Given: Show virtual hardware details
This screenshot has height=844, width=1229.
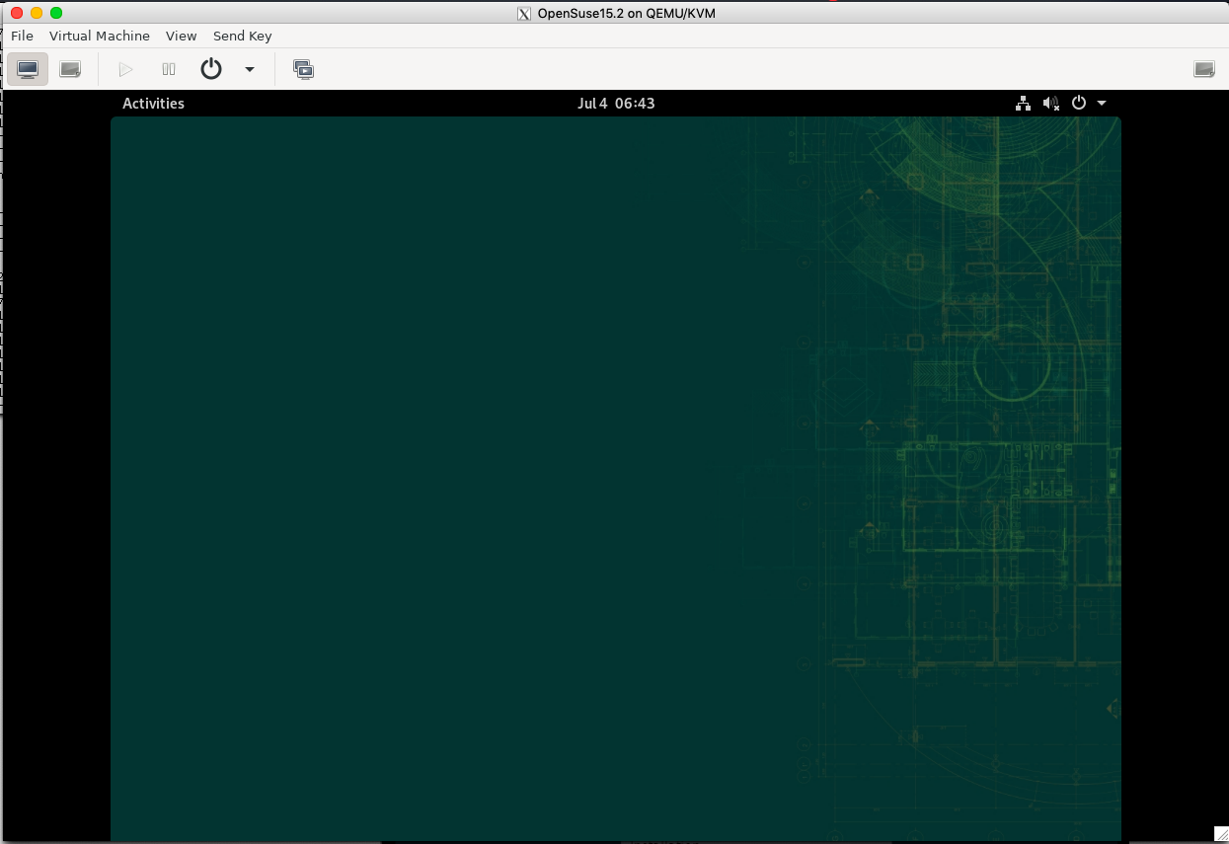Looking at the screenshot, I should click(70, 69).
